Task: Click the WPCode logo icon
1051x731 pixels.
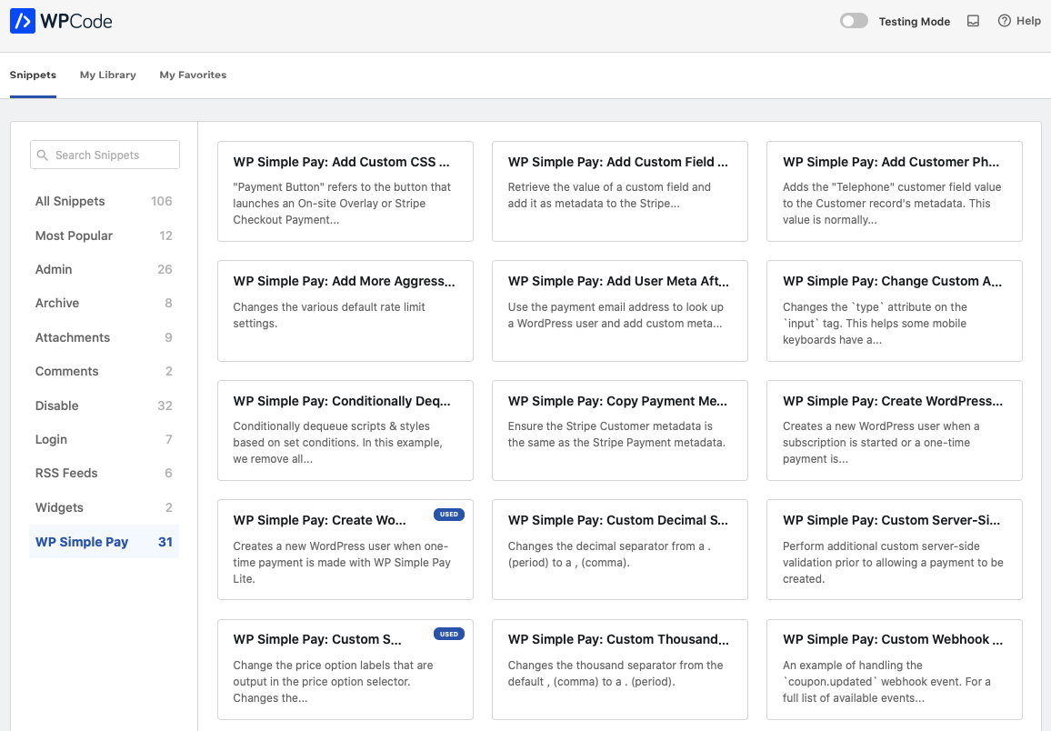Action: coord(23,21)
